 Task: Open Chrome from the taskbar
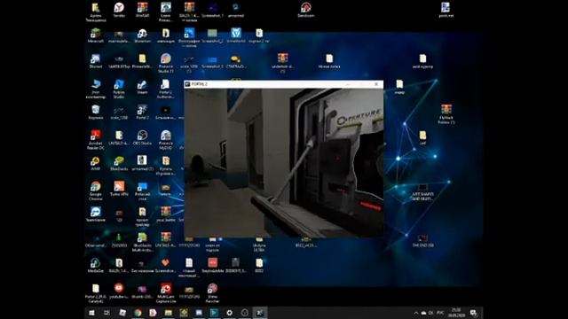coord(138,313)
